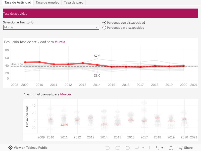Expand the small arrow beside Refresh
This screenshot has height=151, width=201.
pyautogui.click(x=143, y=148)
